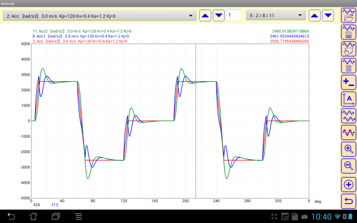The height and width of the screenshot is (223, 357).
Task: Open the '5 : 2 / 8 / 11' dropdown
Action: 276,16
